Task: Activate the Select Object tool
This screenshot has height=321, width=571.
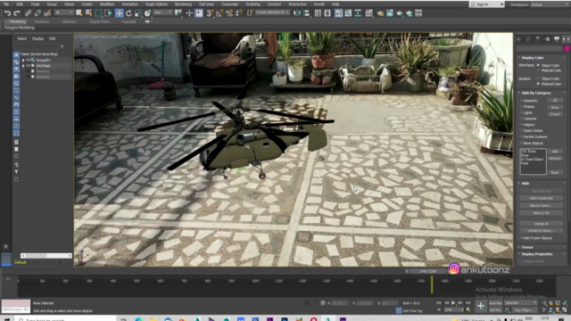Action: coord(79,13)
